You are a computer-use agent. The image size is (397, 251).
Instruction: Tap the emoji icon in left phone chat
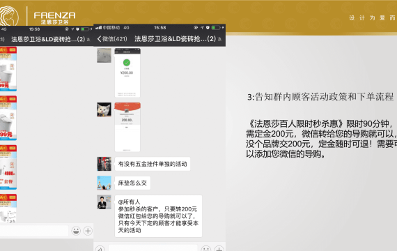click(76, 231)
